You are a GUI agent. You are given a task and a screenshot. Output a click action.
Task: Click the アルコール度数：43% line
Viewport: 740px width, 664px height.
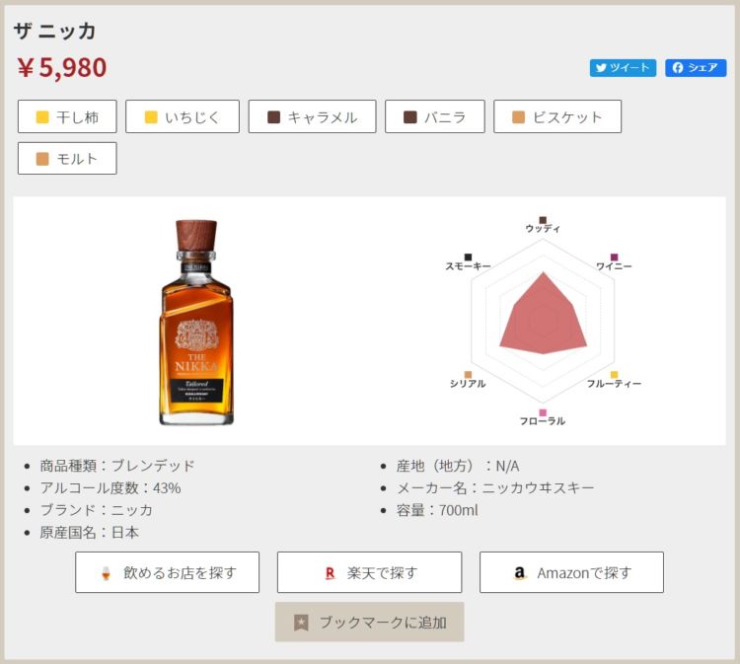tap(111, 488)
